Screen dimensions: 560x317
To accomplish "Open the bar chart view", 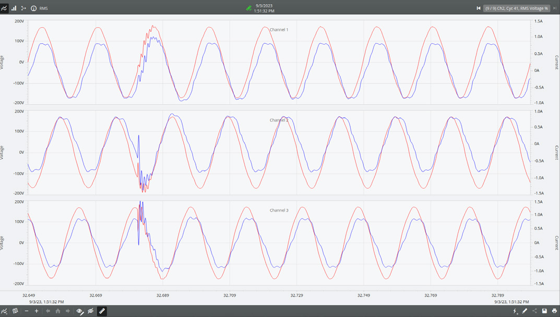I will 13,8.
